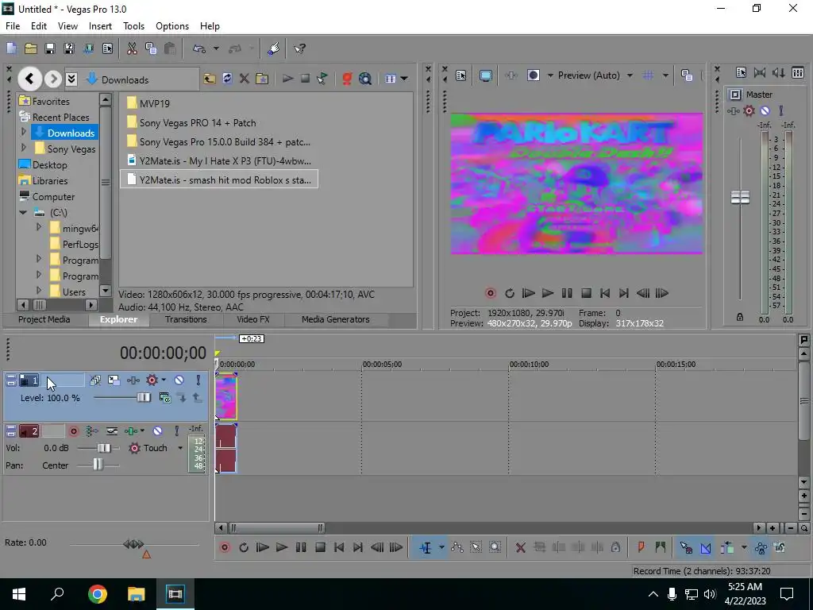Click the Cut scissors icon
This screenshot has width=813, height=610.
[132, 48]
